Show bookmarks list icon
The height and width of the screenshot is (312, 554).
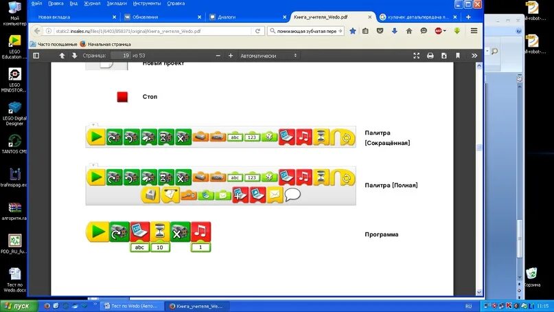(365, 31)
